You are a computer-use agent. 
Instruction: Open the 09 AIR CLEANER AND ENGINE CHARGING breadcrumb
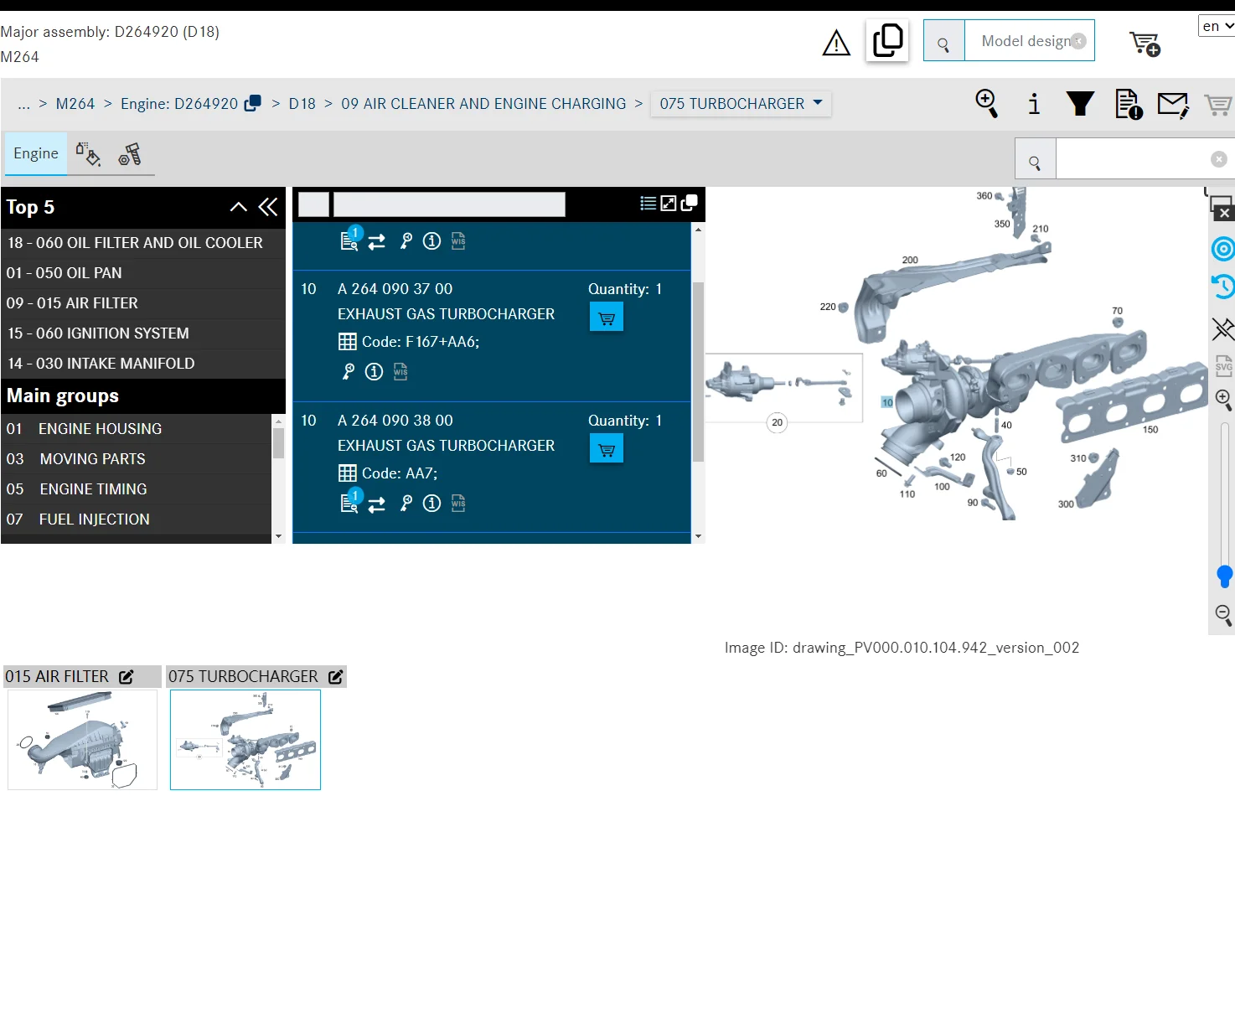[x=483, y=104]
